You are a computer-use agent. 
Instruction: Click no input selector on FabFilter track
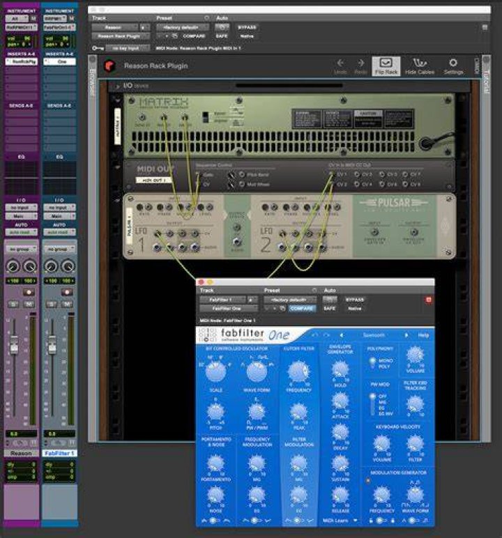pyautogui.click(x=59, y=208)
